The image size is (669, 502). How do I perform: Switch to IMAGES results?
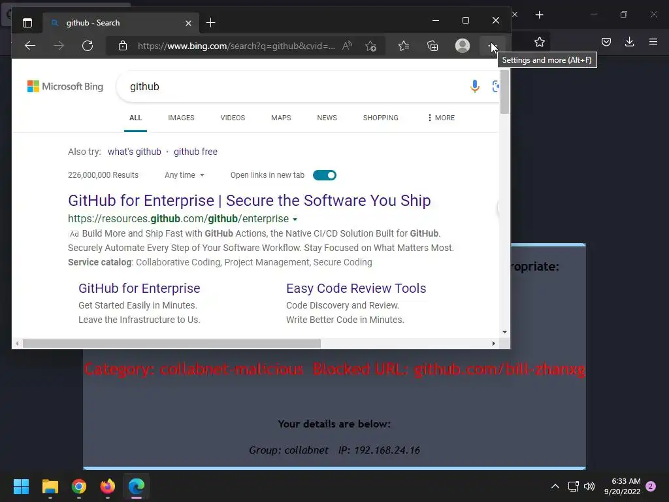(181, 118)
